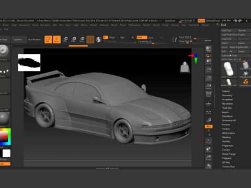Select the Move transform icon

point(65,39)
